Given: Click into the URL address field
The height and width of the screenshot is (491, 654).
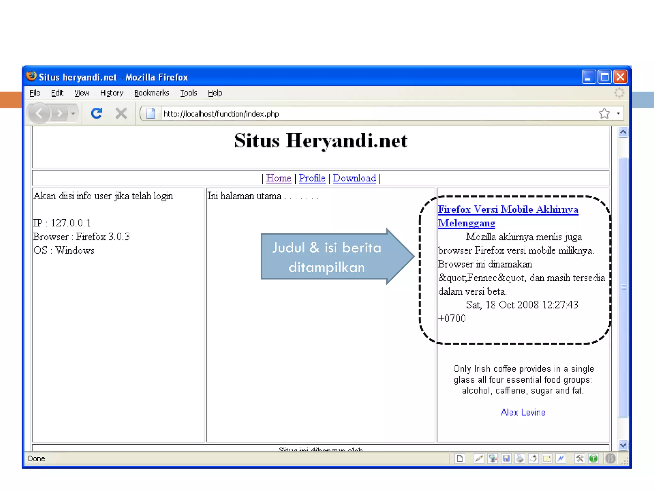Looking at the screenshot, I should [x=351, y=114].
